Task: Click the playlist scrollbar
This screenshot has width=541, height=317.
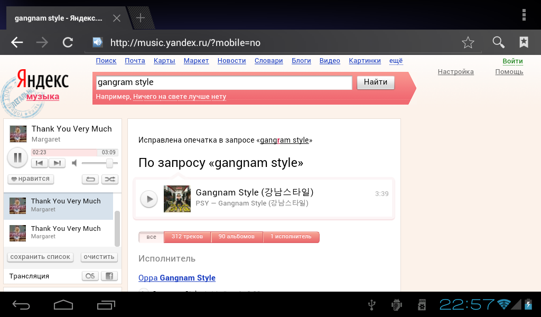Action: pyautogui.click(x=117, y=229)
